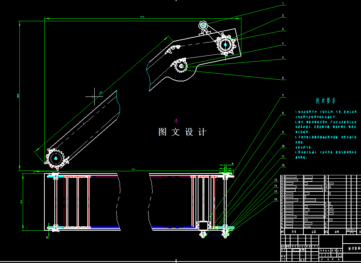Select part balloon number 16
This screenshot has height=263, width=361.
click(276, 199)
